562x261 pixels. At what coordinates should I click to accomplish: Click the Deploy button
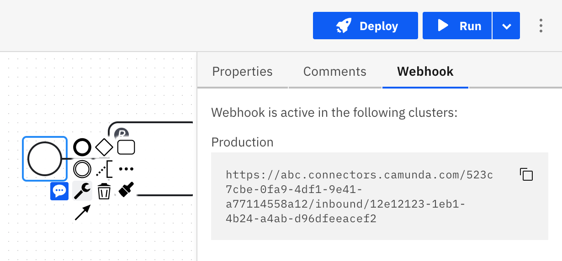pyautogui.click(x=366, y=26)
